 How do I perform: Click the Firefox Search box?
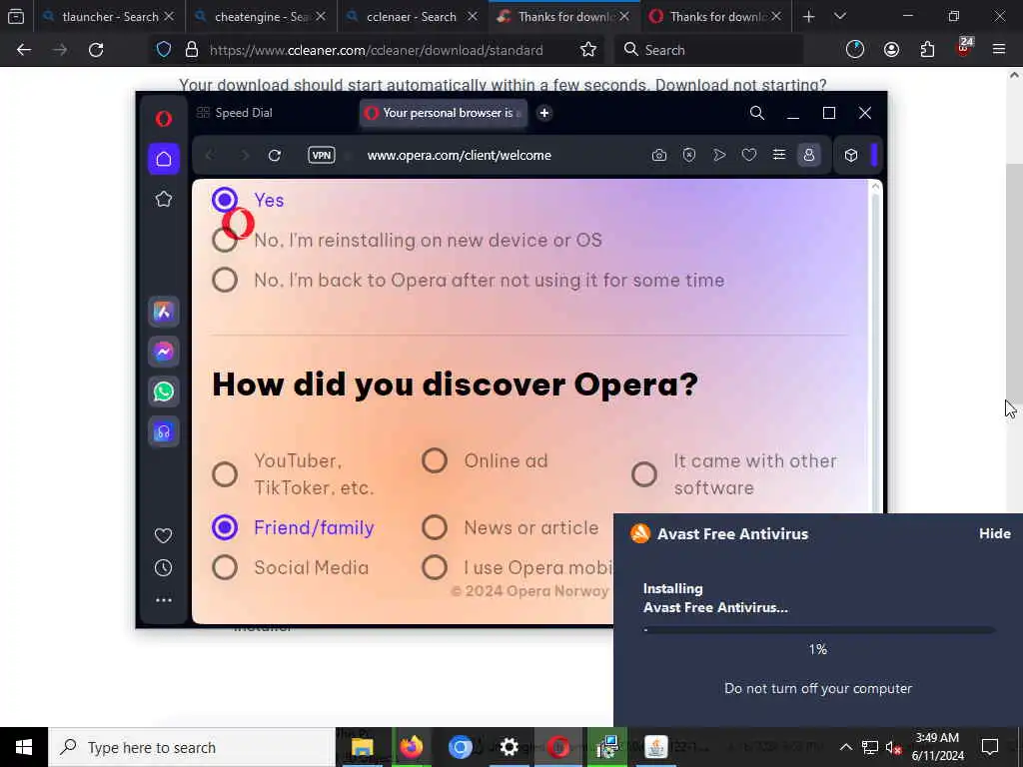pos(708,50)
